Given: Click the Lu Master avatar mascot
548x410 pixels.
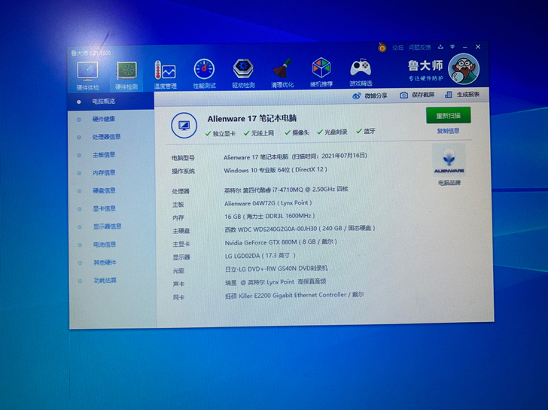Looking at the screenshot, I should click(x=464, y=68).
